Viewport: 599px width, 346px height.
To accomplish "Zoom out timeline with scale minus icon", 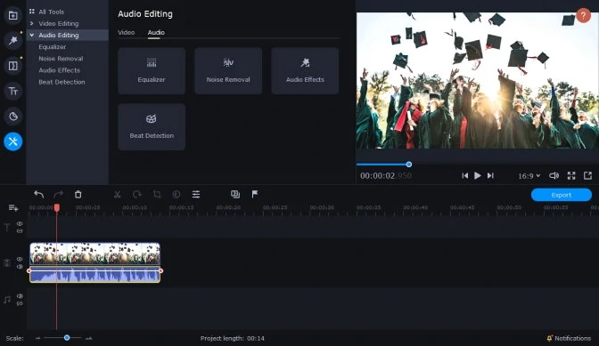I will [x=37, y=338].
